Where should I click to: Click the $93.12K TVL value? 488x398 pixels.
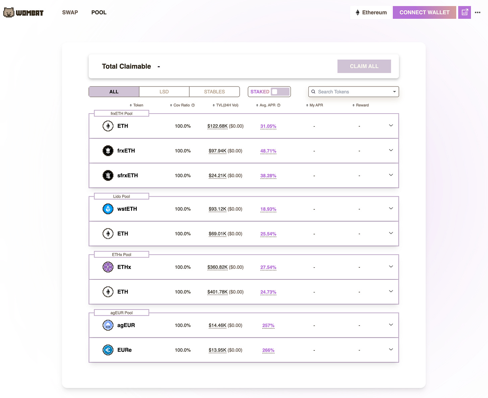click(218, 209)
